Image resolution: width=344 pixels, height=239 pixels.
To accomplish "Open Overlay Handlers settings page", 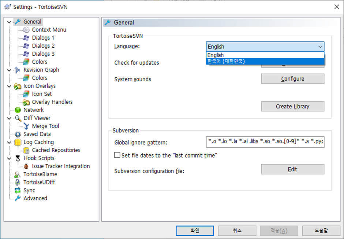I will click(52, 102).
